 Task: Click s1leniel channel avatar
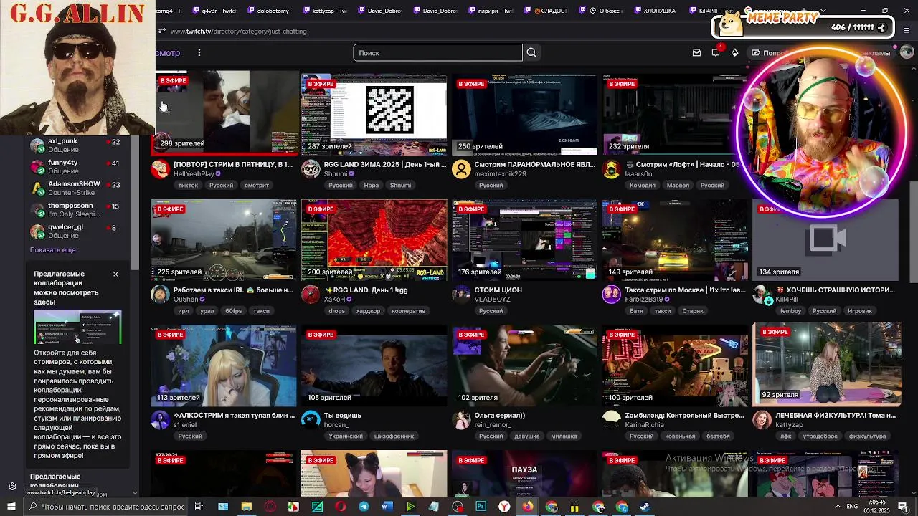coord(160,420)
